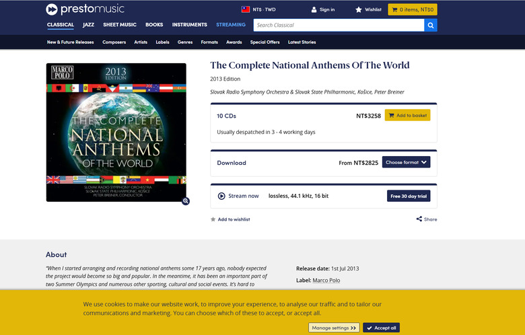
Task: Open the basket showing 0 items
Action: coord(413,9)
